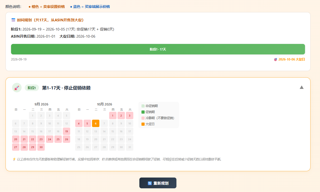
Task: Click the 促销期 green legend swatch
Action: 143,112
